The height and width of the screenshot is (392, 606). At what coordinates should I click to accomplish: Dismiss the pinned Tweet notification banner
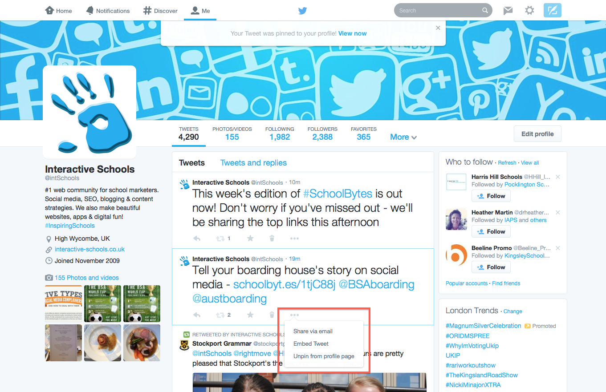click(438, 28)
